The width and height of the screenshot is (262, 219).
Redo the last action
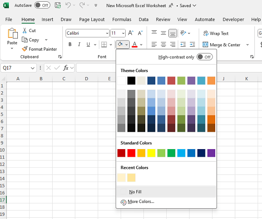click(82, 5)
